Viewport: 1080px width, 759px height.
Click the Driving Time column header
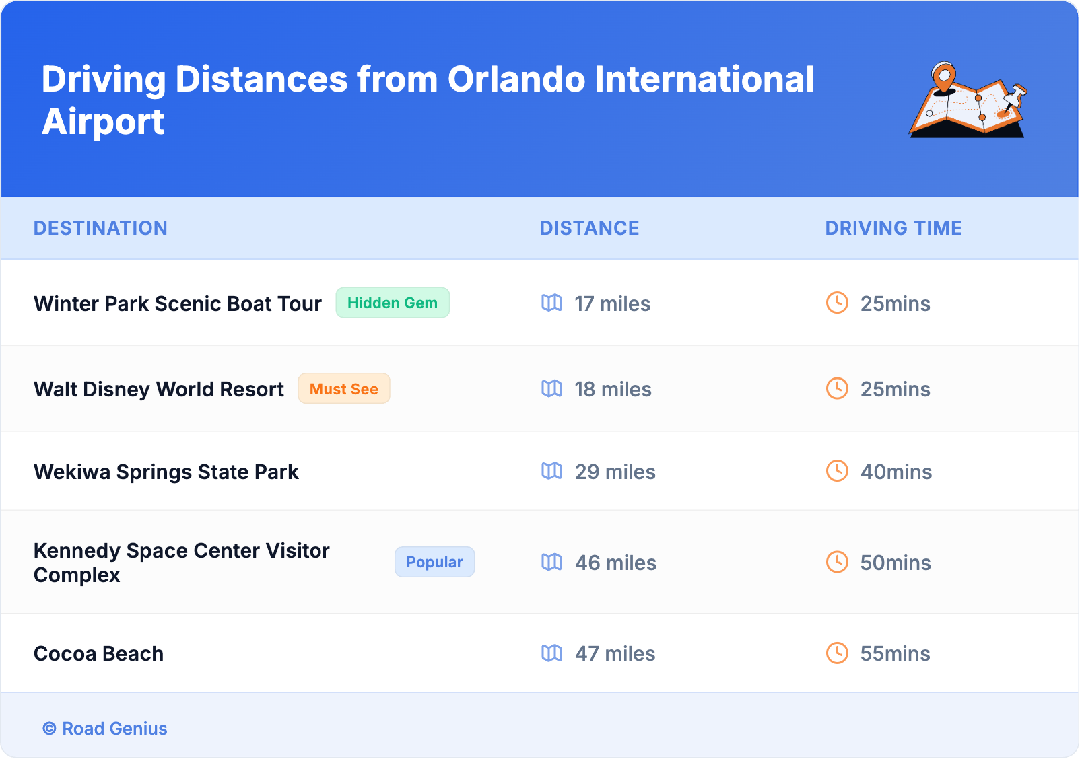tap(893, 228)
